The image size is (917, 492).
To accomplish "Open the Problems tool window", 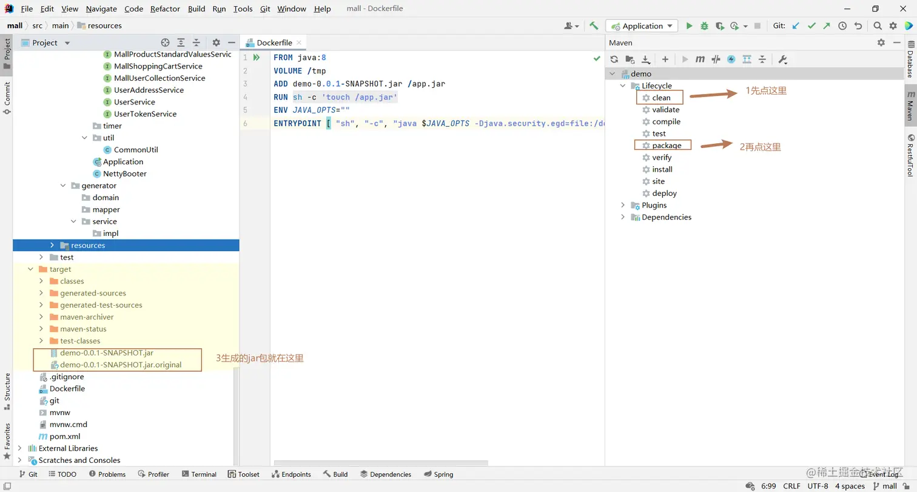I will pyautogui.click(x=107, y=474).
